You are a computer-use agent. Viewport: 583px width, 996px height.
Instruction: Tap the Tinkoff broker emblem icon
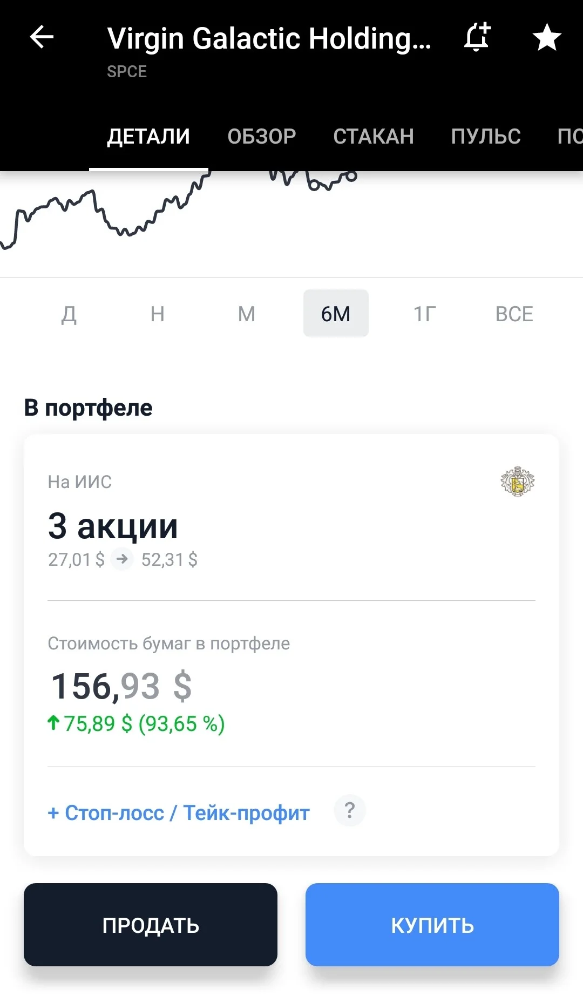point(517,482)
